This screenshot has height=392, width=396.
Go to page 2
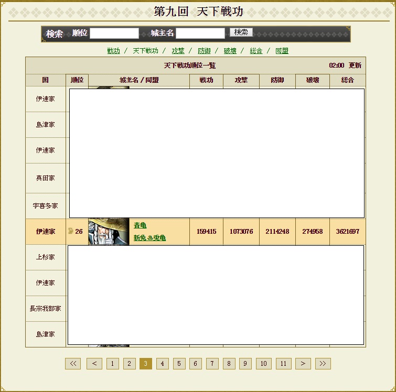coord(130,364)
